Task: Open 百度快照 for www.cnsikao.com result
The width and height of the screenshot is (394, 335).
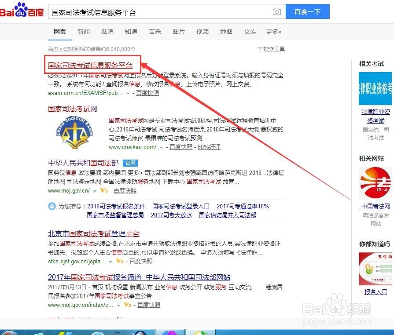Action: (181, 147)
